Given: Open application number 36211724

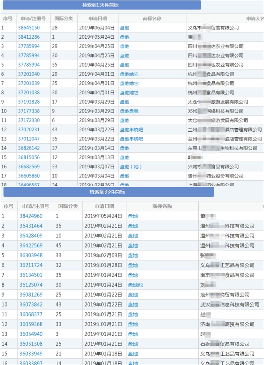Looking at the screenshot, I should tap(31, 265).
